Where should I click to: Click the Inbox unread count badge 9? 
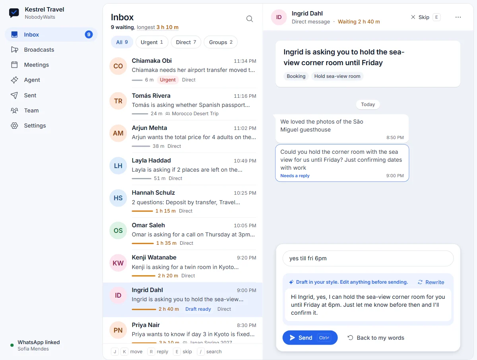(89, 35)
